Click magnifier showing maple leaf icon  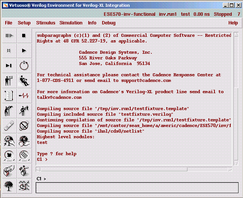pyautogui.click(x=9, y=156)
